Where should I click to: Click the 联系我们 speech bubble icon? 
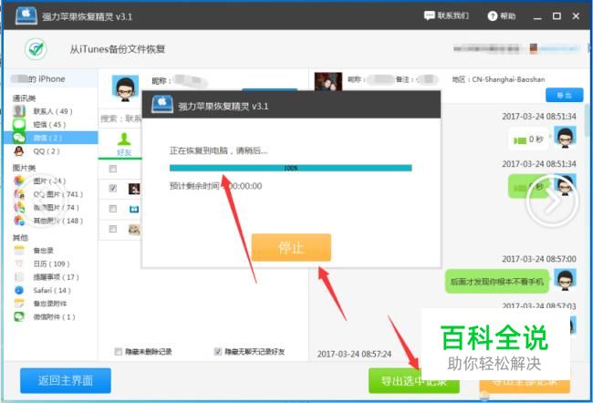429,15
